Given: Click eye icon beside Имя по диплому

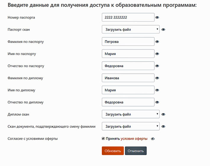Looking at the screenshot, I should (x=157, y=90).
